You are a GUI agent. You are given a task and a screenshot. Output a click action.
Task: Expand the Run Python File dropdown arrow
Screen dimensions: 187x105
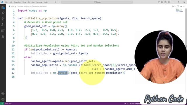click(x=175, y=6)
